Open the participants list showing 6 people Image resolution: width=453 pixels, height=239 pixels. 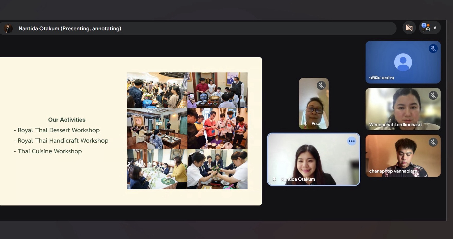[430, 28]
